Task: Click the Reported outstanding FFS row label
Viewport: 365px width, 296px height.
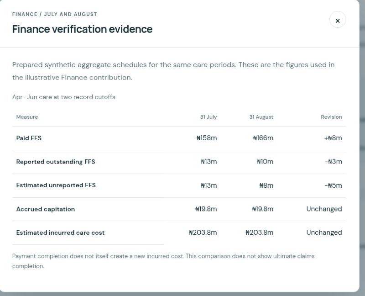Action: 56,162
